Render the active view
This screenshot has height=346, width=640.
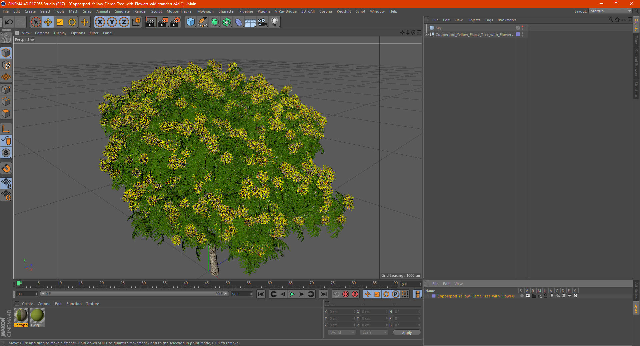point(151,22)
